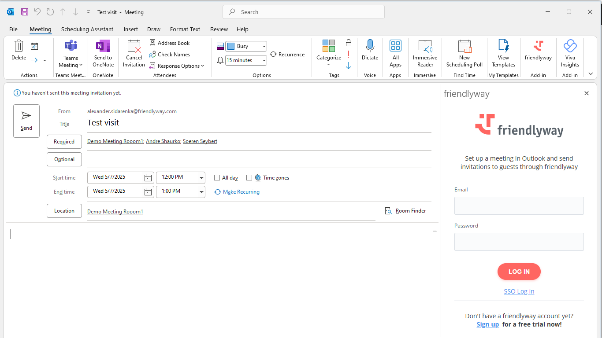
Task: Undo the last action
Action: click(x=37, y=12)
